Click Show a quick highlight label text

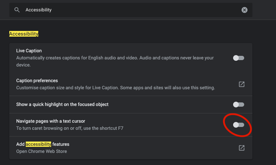(x=62, y=105)
